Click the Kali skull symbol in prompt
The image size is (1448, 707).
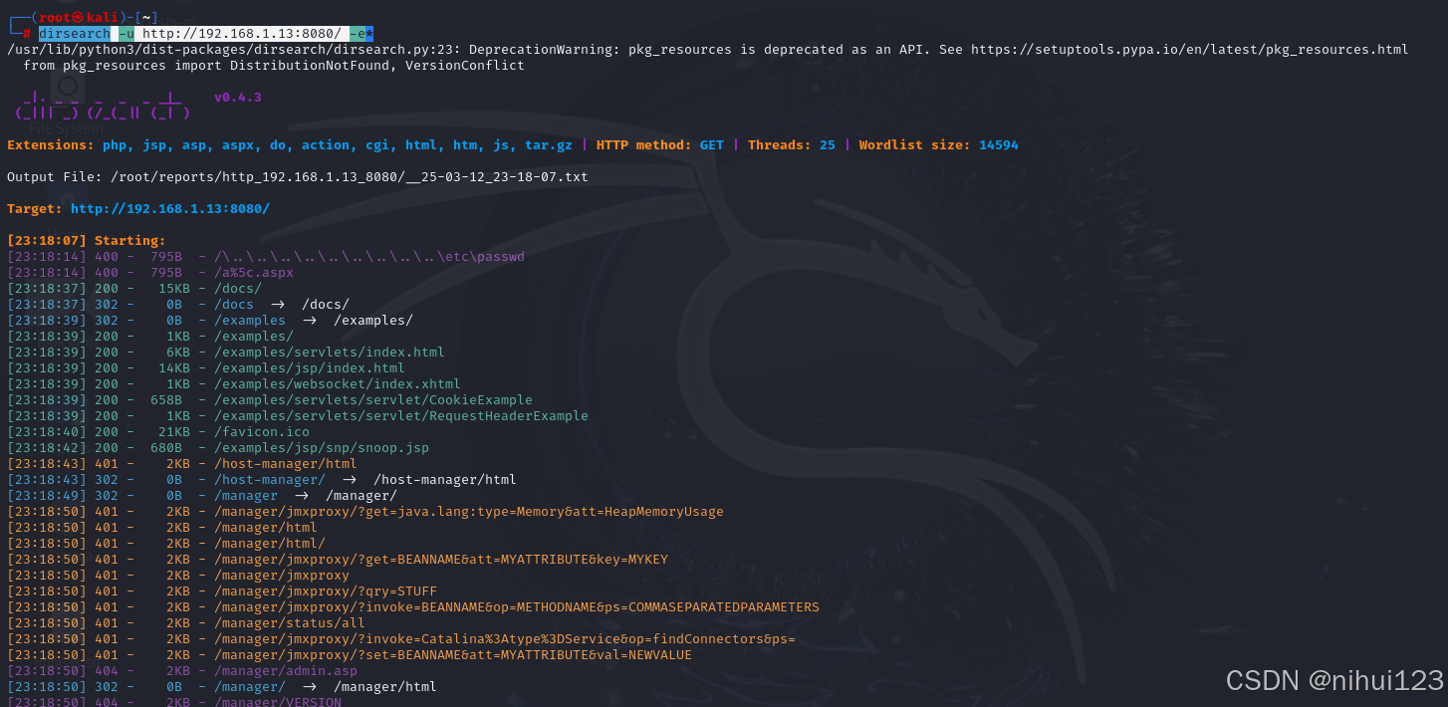pyautogui.click(x=79, y=17)
